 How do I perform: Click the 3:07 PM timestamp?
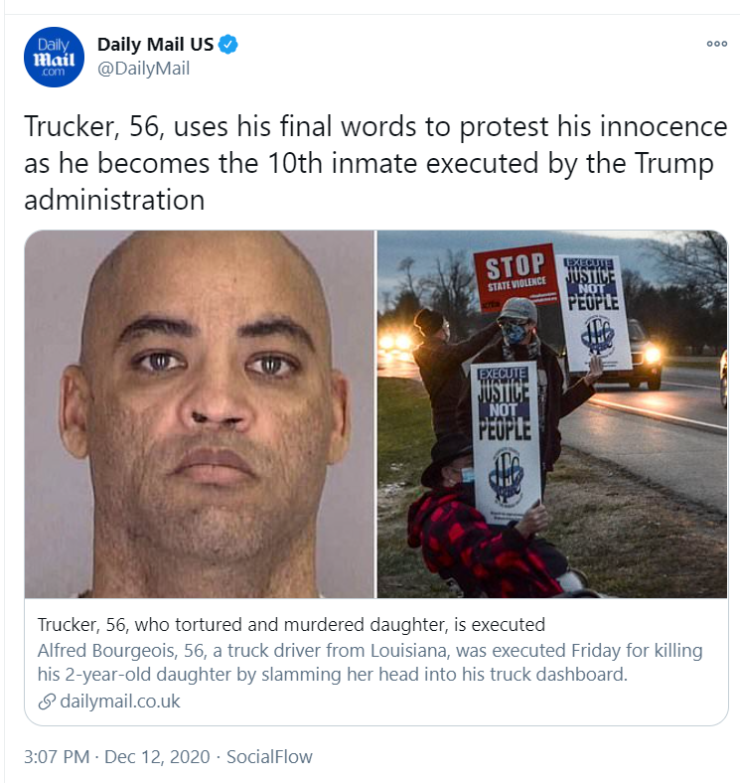pos(57,756)
